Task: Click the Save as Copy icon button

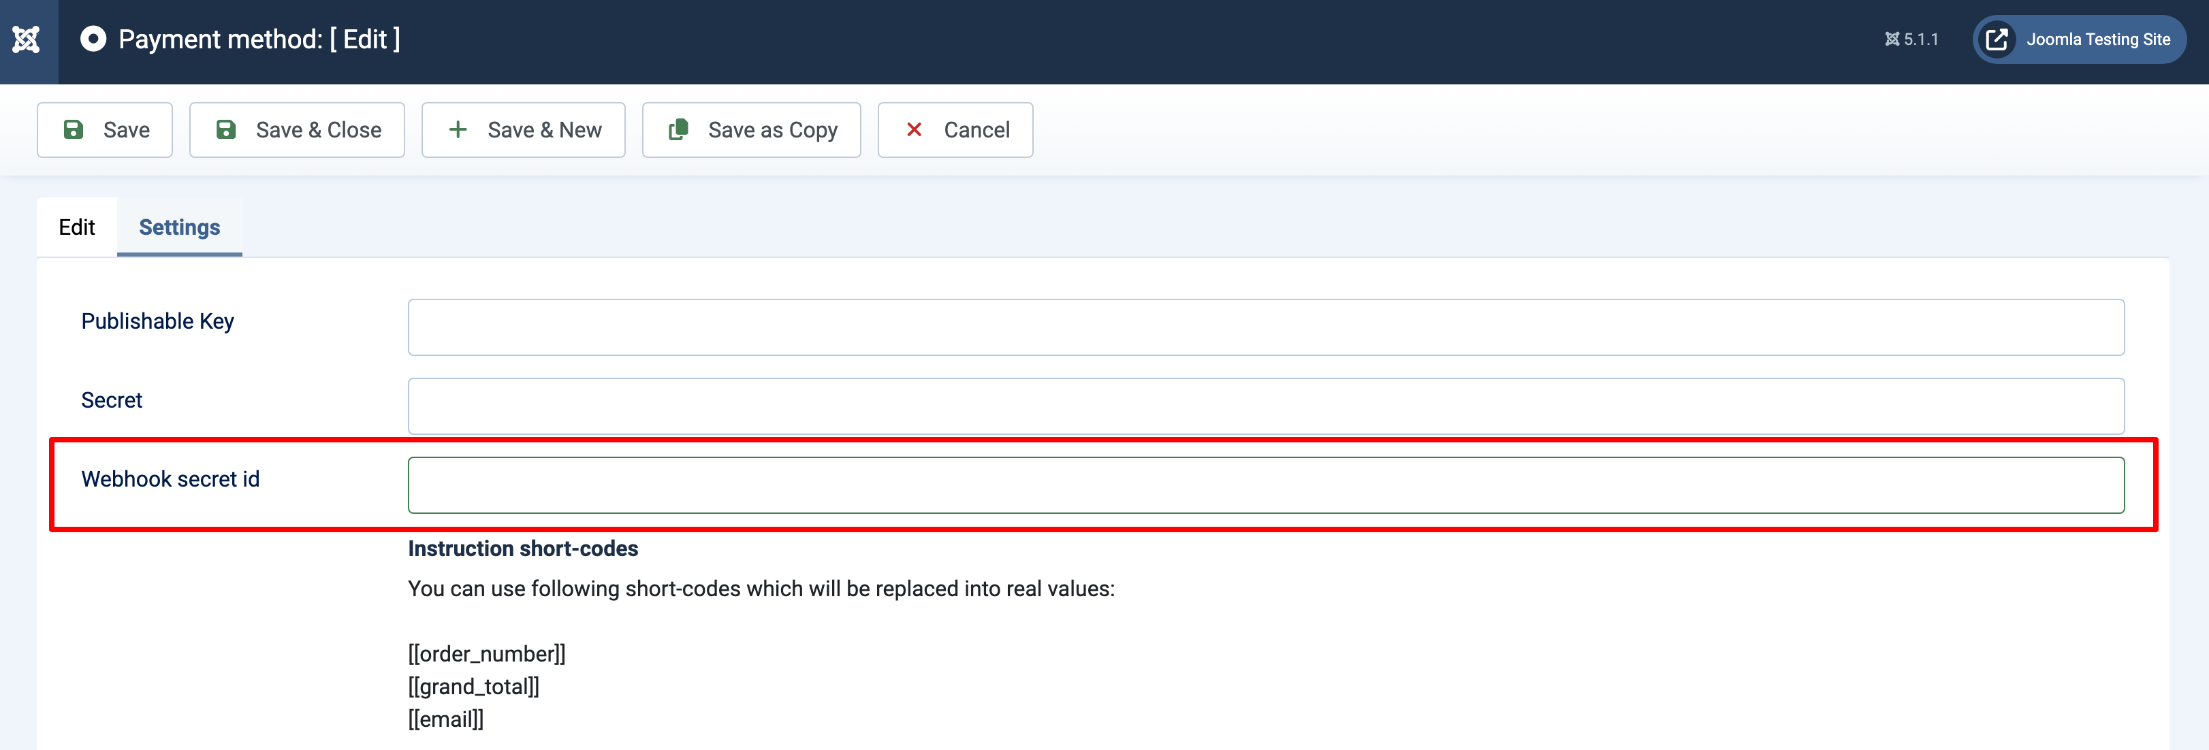Action: (679, 129)
